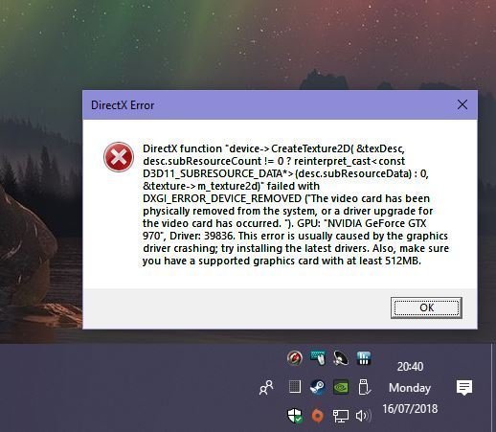This screenshot has width=496, height=432.
Task: Open the NVIDIA tray icon
Action: [341, 387]
